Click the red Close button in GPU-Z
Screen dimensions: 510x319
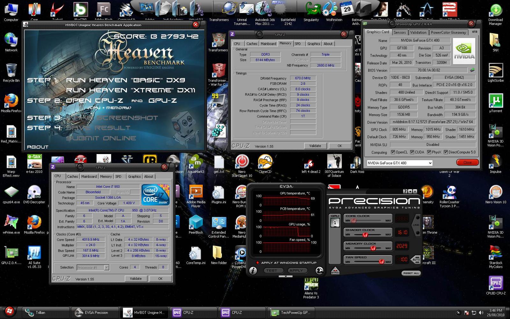tap(467, 162)
